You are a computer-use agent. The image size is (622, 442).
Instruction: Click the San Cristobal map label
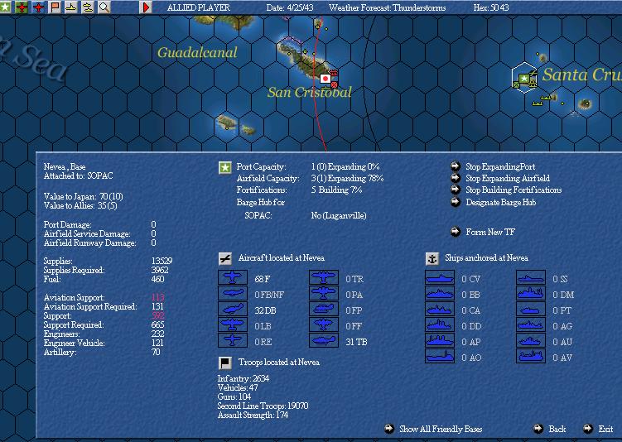coord(310,93)
